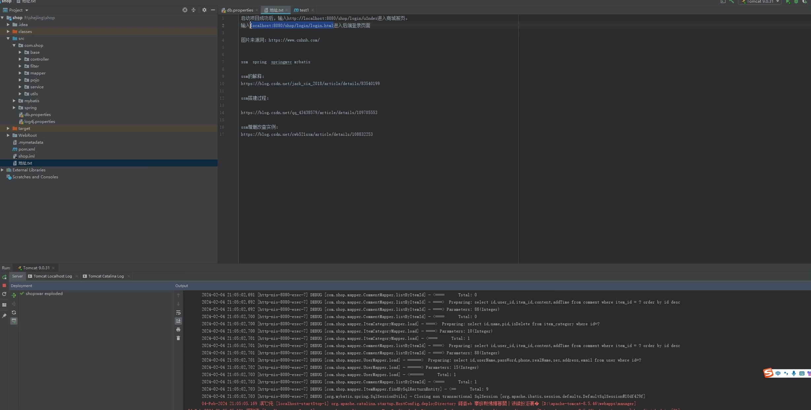The image size is (811, 410).
Task: Collapse the src folder
Action: [x=8, y=39]
